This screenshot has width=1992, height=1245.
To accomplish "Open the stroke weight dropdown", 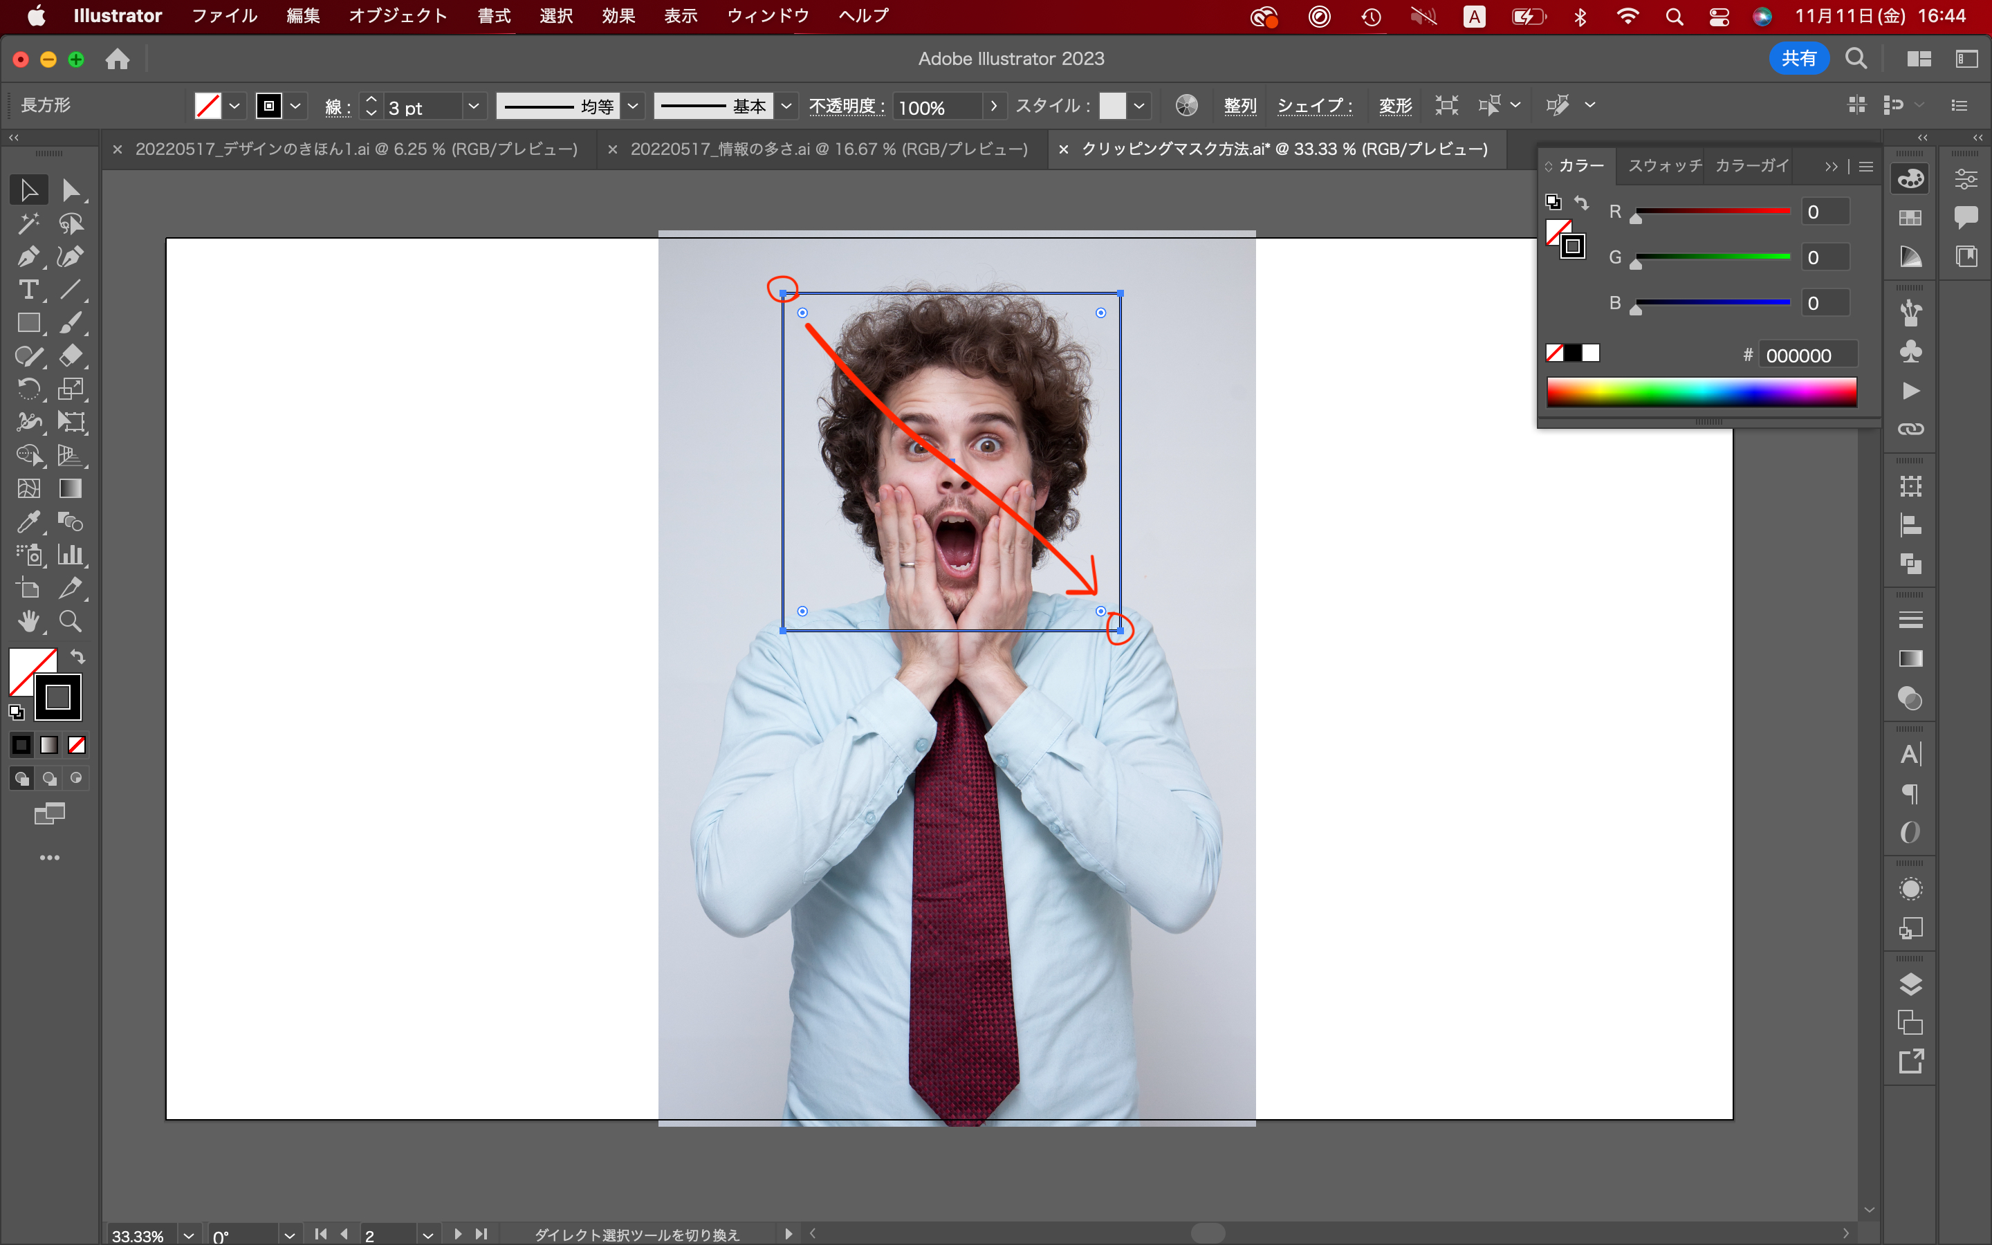I will (473, 107).
